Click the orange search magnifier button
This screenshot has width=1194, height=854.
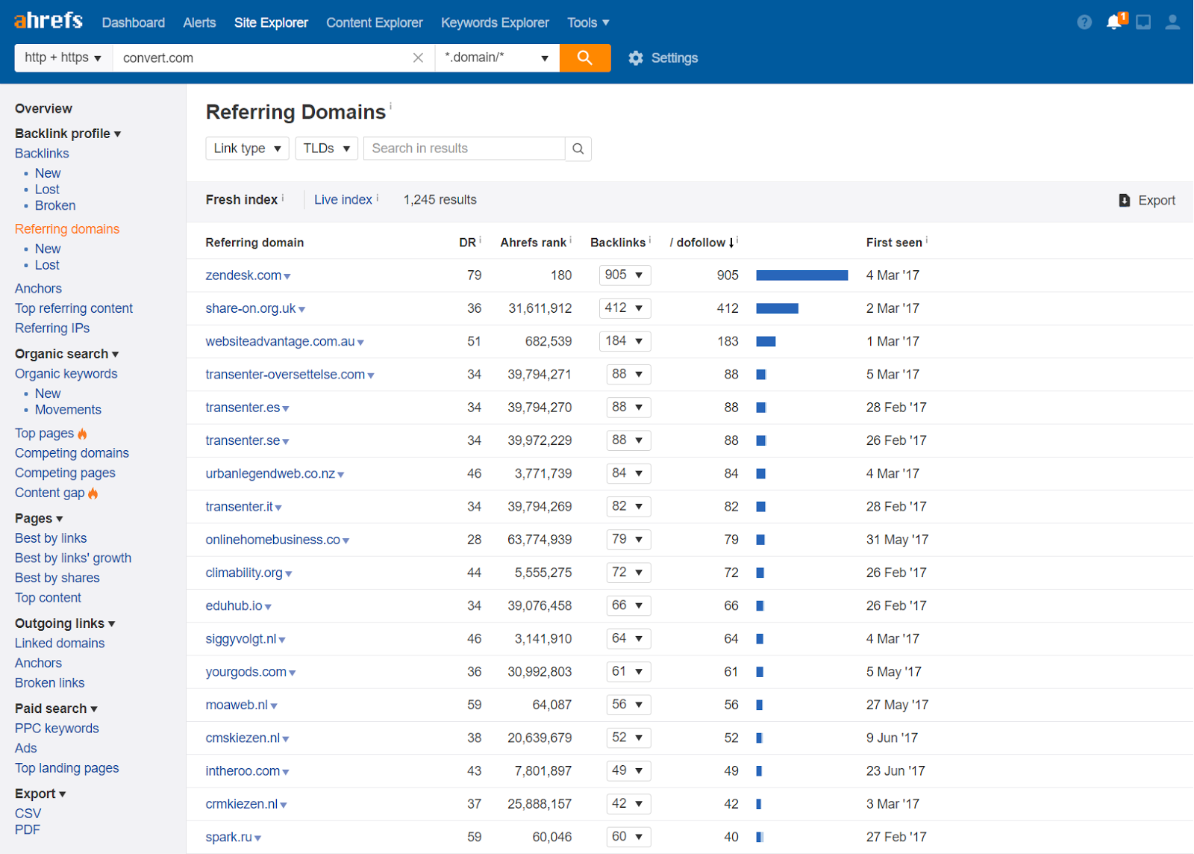585,58
